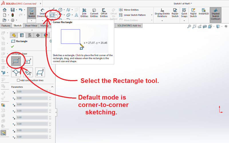This screenshot has width=229, height=143.
Task: Click the Previous View icon
Action: pos(200,26)
